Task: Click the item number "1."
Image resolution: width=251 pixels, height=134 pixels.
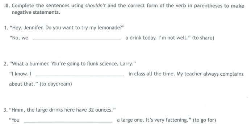Action: click(x=6, y=28)
